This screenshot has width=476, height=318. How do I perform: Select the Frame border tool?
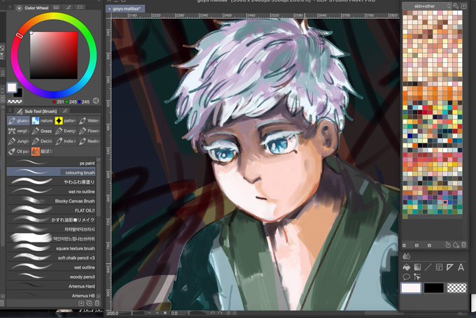(x=439, y=267)
